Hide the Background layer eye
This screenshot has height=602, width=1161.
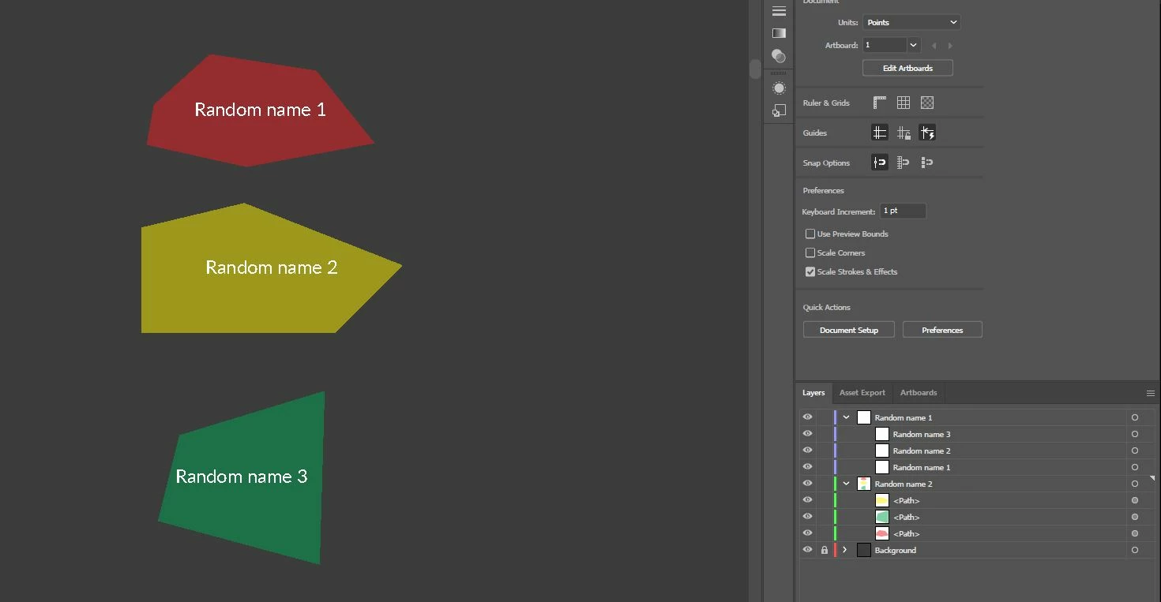point(807,550)
